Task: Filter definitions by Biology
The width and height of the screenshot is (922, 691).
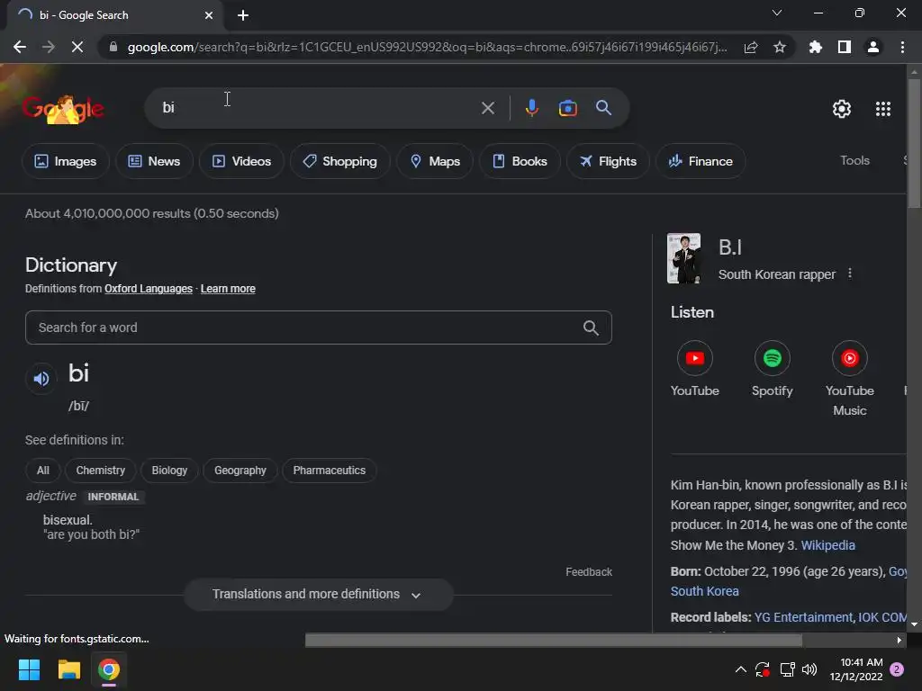Action: (169, 470)
